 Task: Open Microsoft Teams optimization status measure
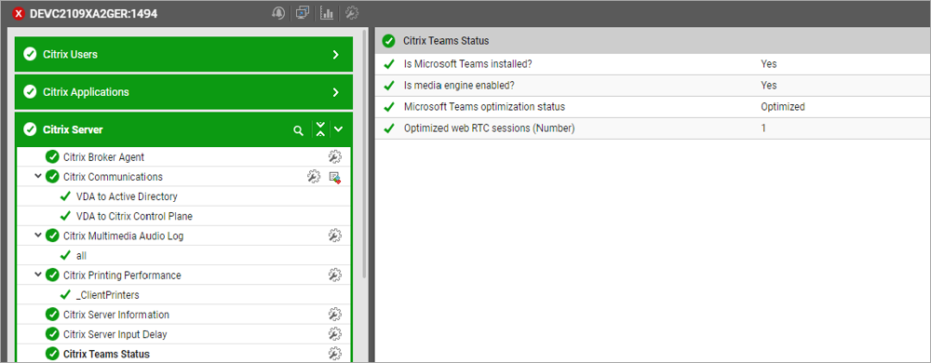point(484,107)
